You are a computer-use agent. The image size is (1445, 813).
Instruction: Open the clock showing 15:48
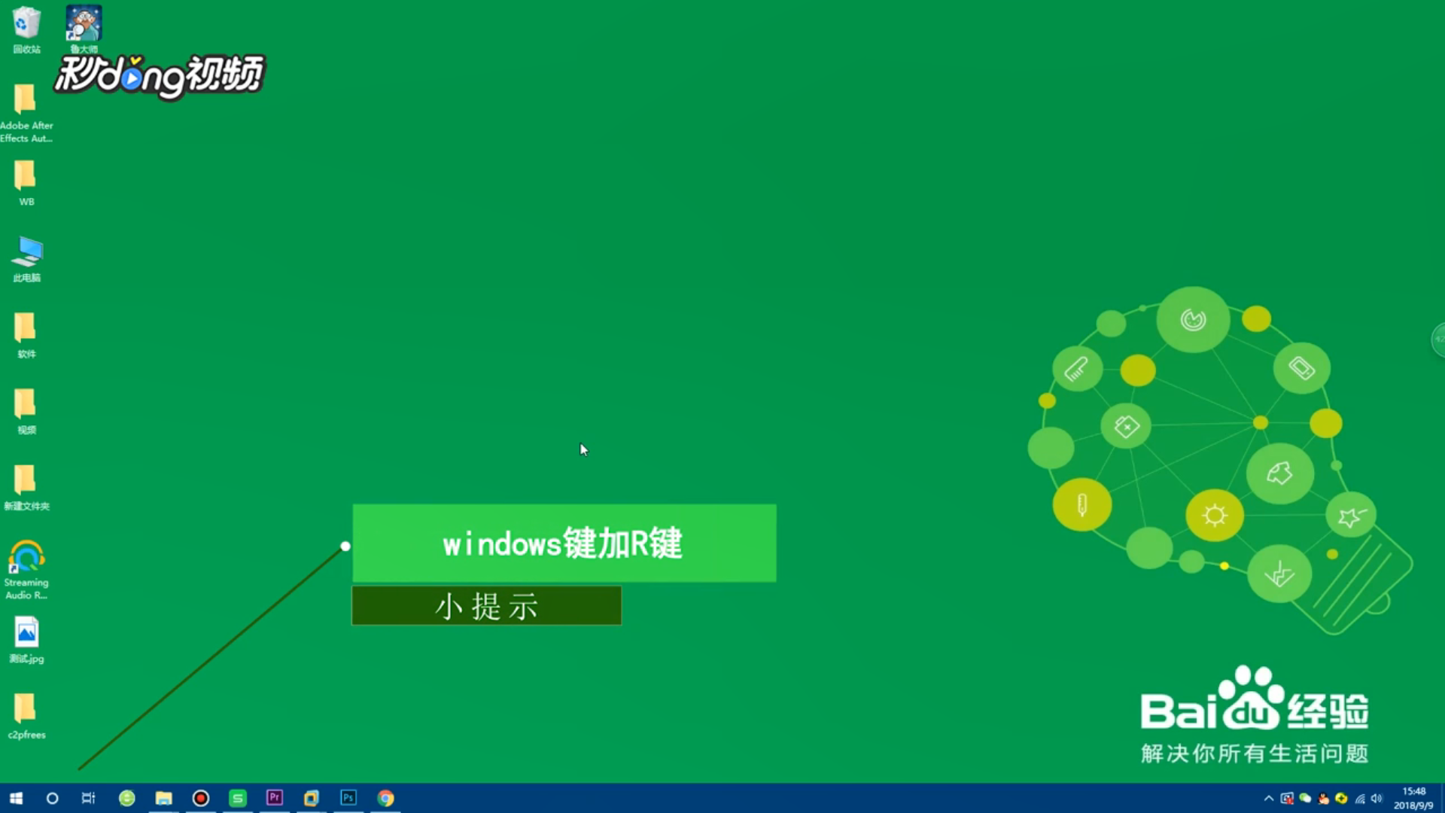[1413, 798]
